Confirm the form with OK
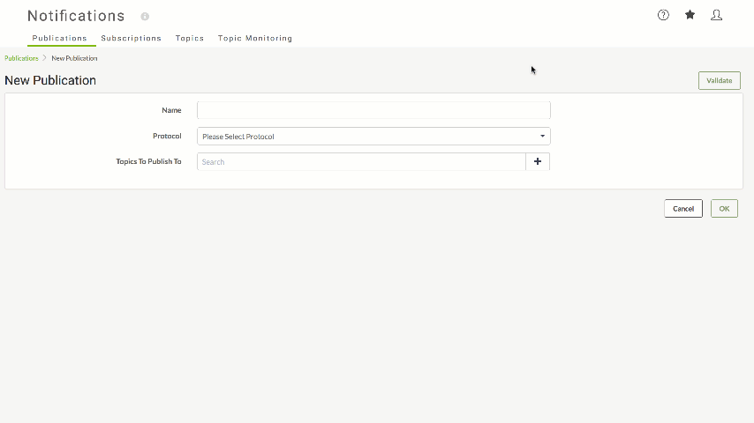Screen dimensions: 754x423 724,208
